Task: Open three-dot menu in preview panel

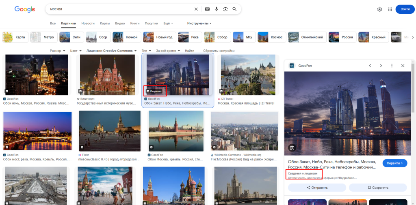Action: 392,66
